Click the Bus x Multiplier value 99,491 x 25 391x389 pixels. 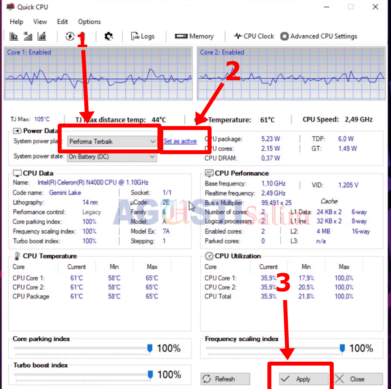pos(276,203)
